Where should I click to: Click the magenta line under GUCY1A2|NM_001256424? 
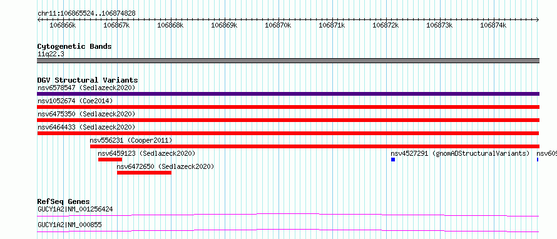click(288, 215)
